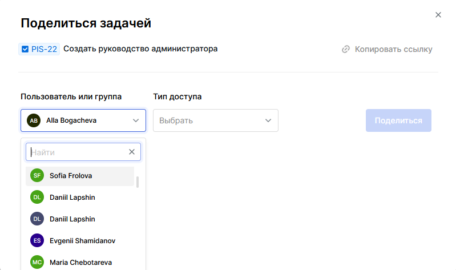Click the green DL avatar icon

[x=37, y=198]
